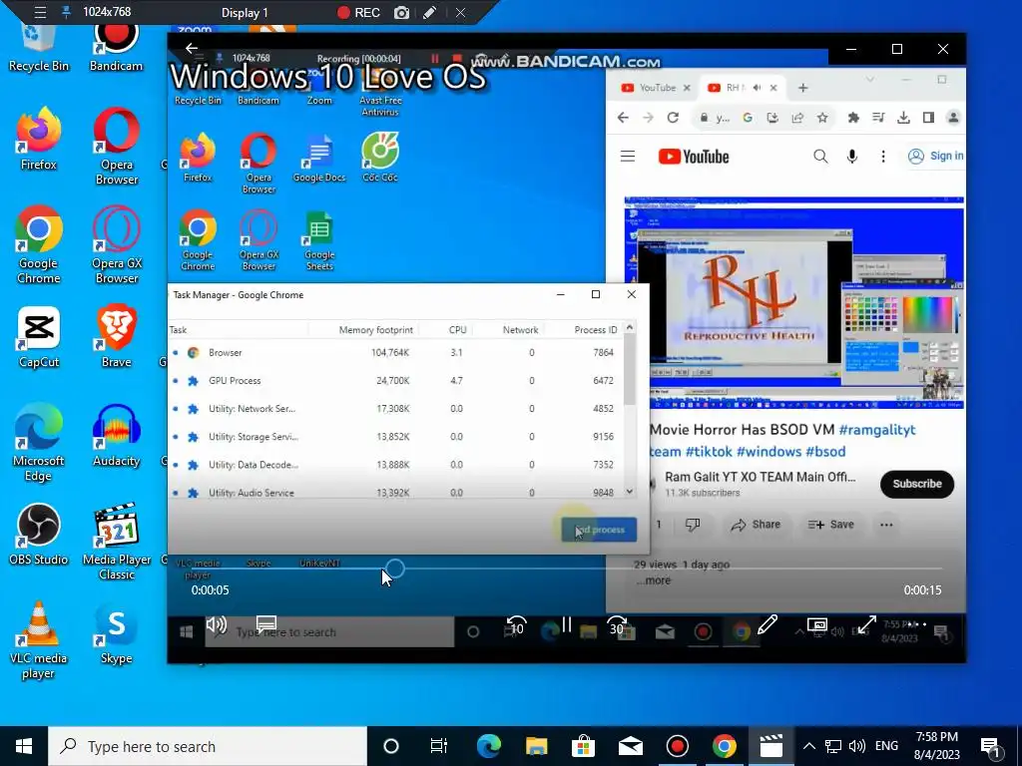Switch ENG input language indicator
This screenshot has height=766, width=1022.
pyautogui.click(x=886, y=746)
